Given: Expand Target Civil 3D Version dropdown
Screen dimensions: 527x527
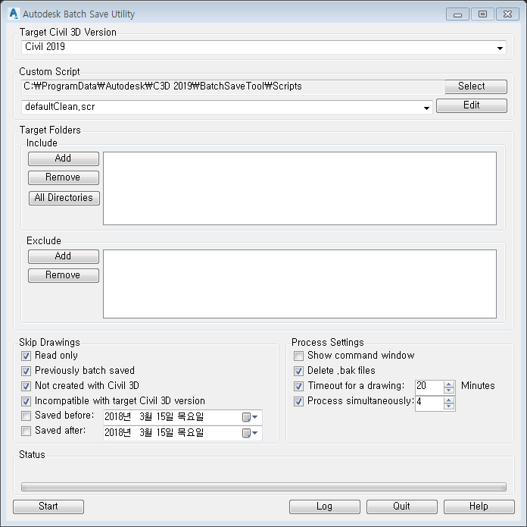Looking at the screenshot, I should point(500,48).
